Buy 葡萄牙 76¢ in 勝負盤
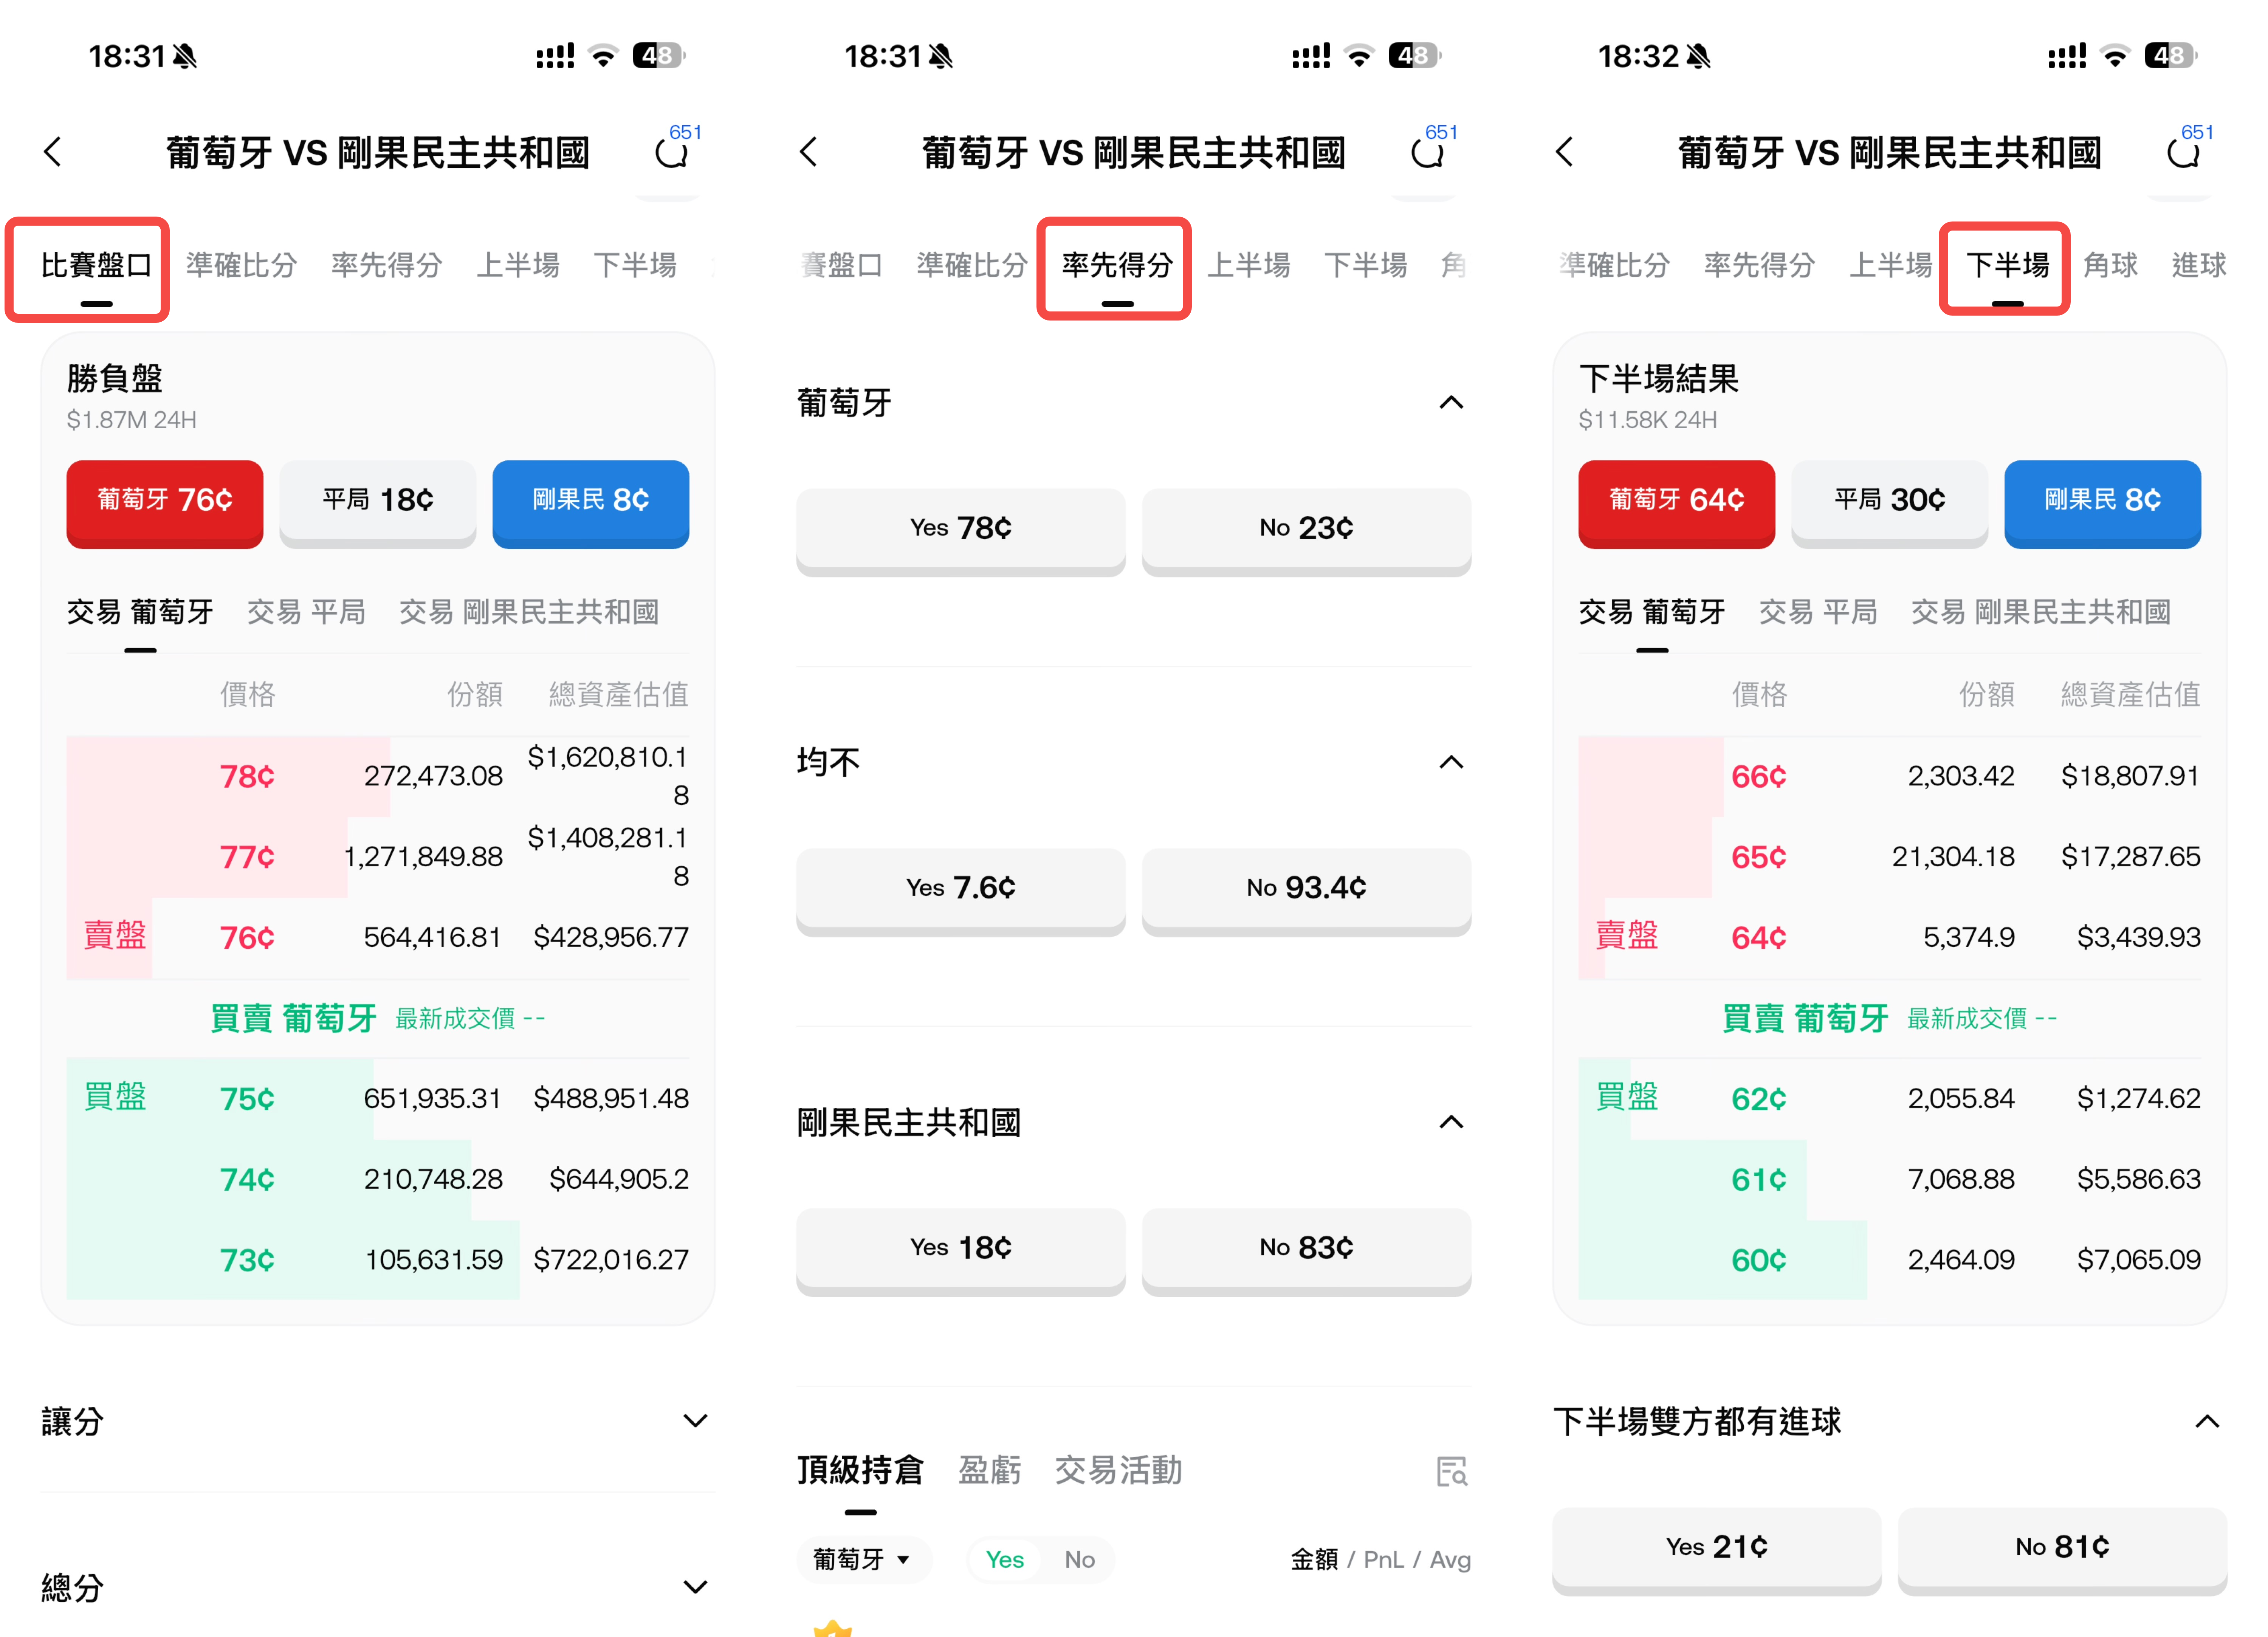This screenshot has width=2268, height=1637. pyautogui.click(x=165, y=503)
